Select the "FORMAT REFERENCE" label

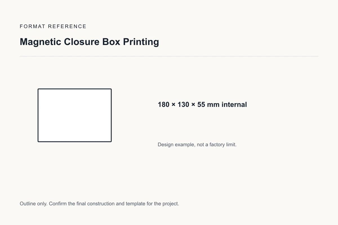coord(53,26)
